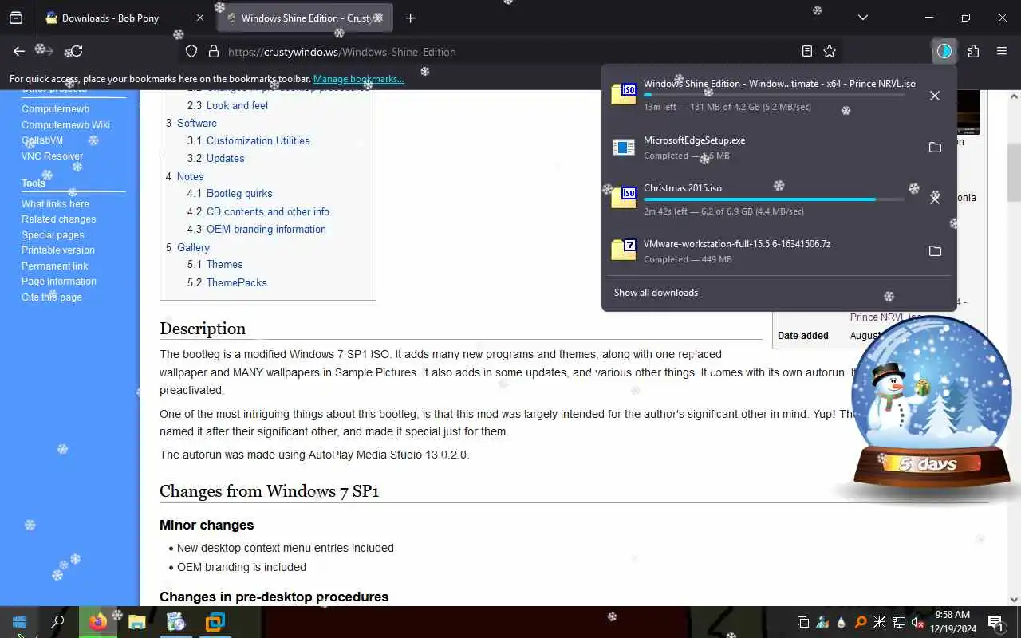Bookmark this page with the star
This screenshot has height=638, width=1021.
[x=830, y=51]
